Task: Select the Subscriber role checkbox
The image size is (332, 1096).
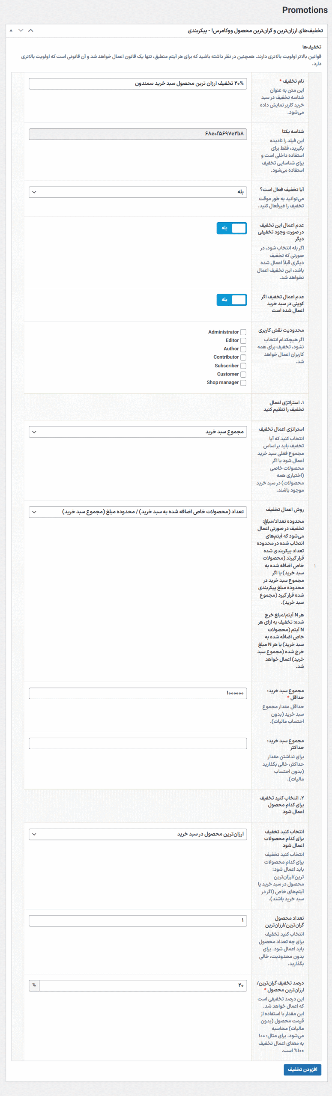Action: (243, 366)
